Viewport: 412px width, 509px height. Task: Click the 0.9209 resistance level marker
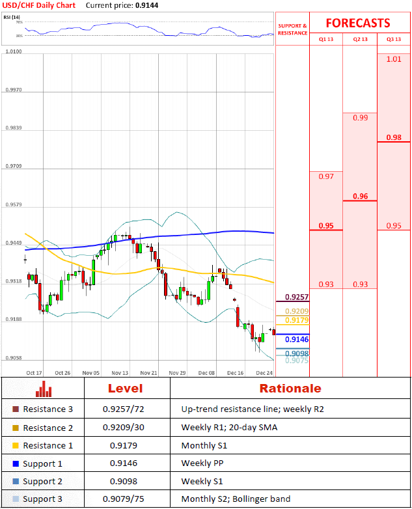coord(297,311)
